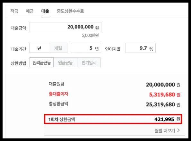The height and width of the screenshot is (141, 191).
Task: Click the 연이자율 9.7 % field
Action: click(x=141, y=48)
